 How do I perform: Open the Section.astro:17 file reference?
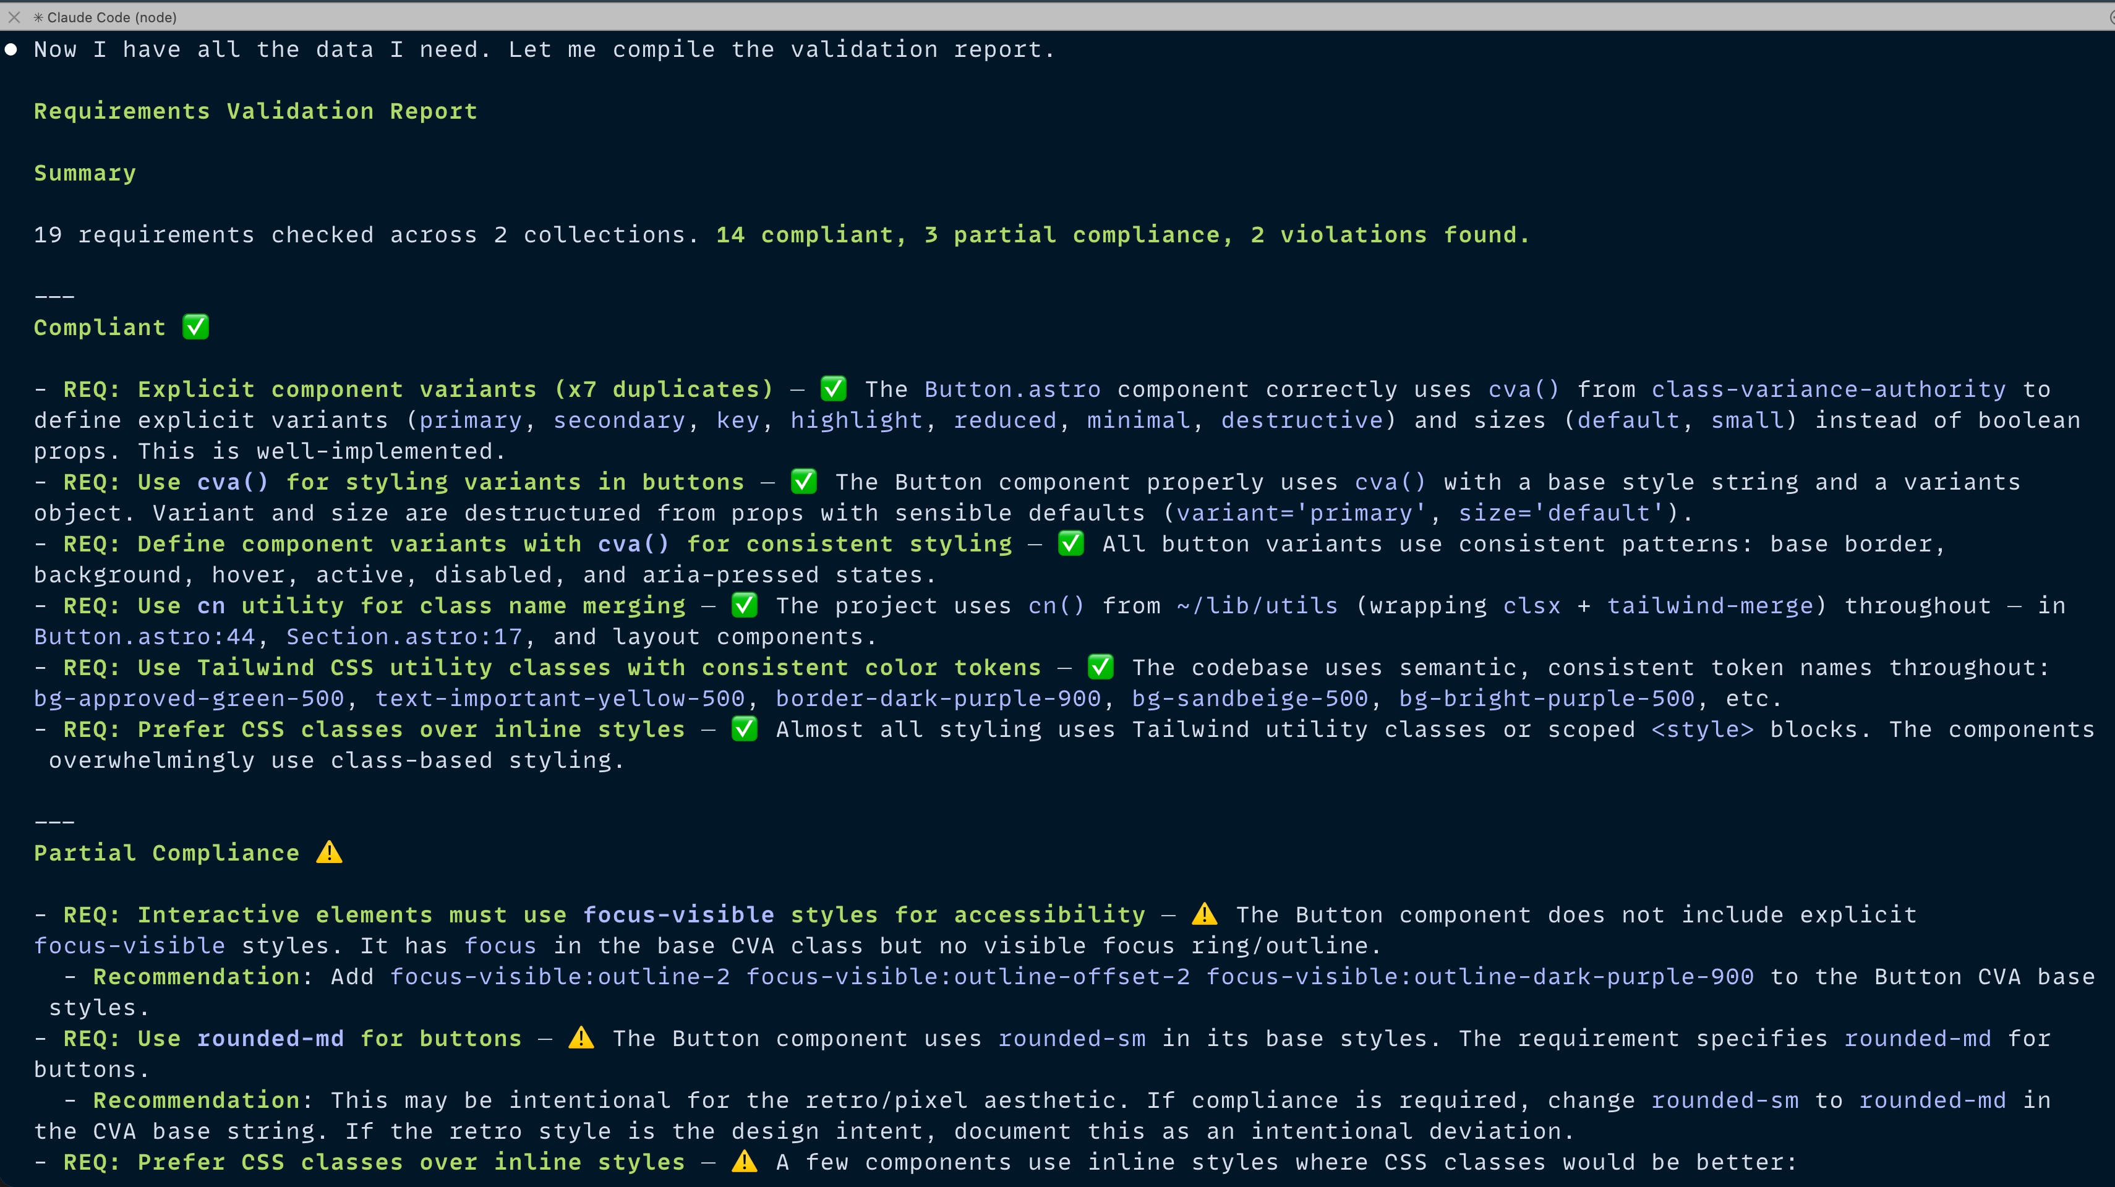point(404,636)
